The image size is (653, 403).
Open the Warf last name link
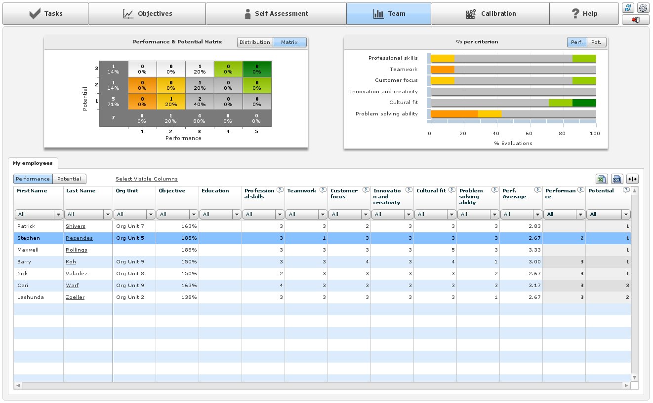click(x=72, y=286)
